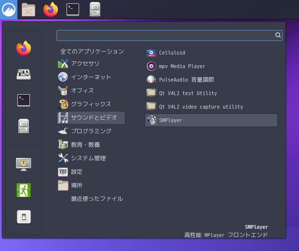Image resolution: width=299 pixels, height=251 pixels.
Task: Select 全てのアプリケーション category
Action: 91,51
